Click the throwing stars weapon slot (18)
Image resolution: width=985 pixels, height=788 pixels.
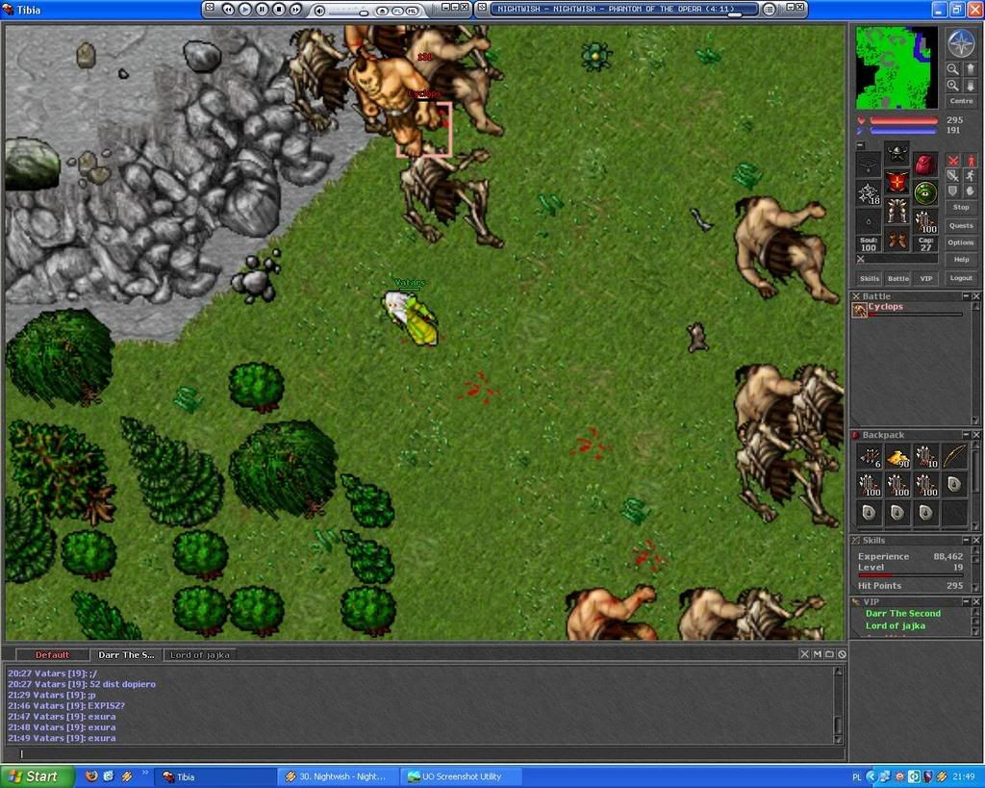click(869, 193)
